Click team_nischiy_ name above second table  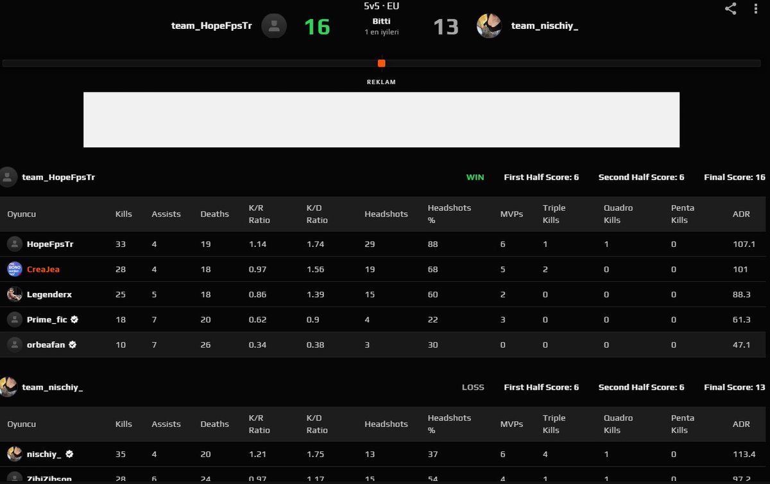(x=53, y=387)
